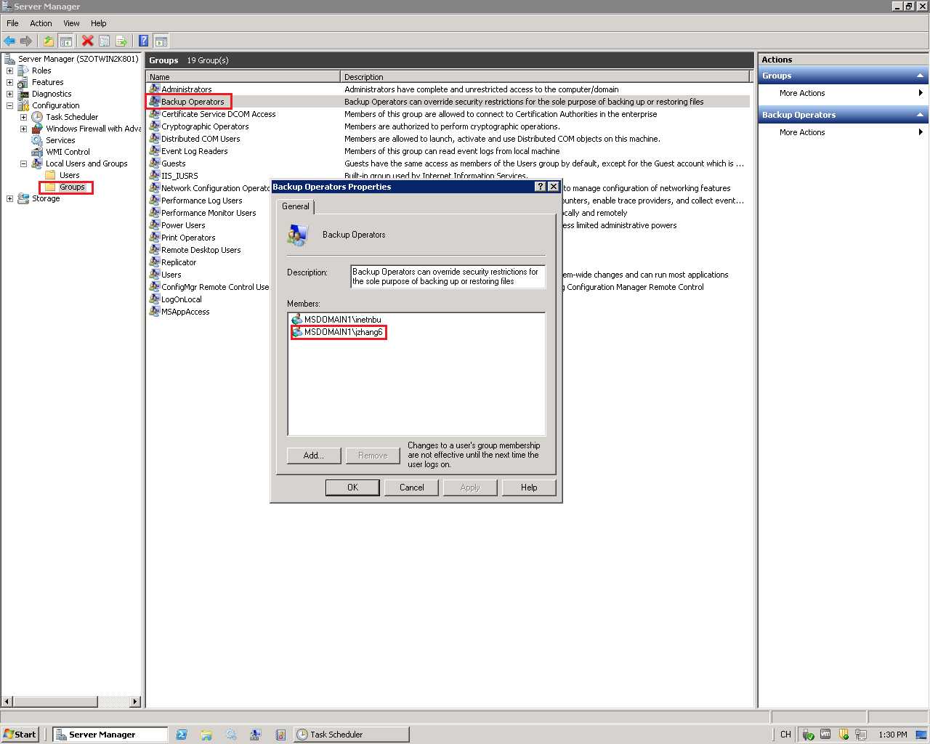The image size is (930, 744).
Task: Select the Replicator group row
Action: click(179, 262)
